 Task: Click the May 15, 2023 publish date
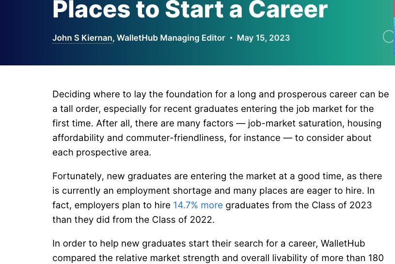(263, 38)
